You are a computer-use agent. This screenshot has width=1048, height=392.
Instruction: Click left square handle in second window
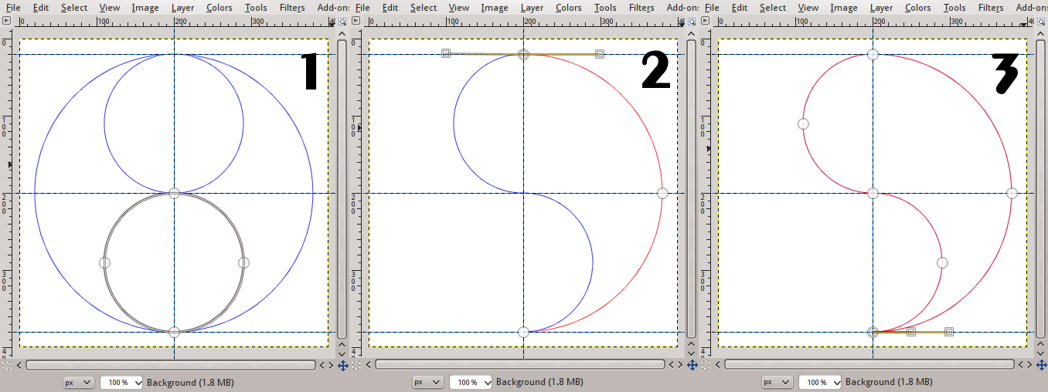[446, 53]
